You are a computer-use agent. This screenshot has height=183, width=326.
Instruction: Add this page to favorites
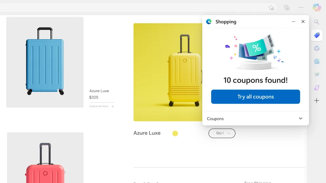tap(271, 8)
